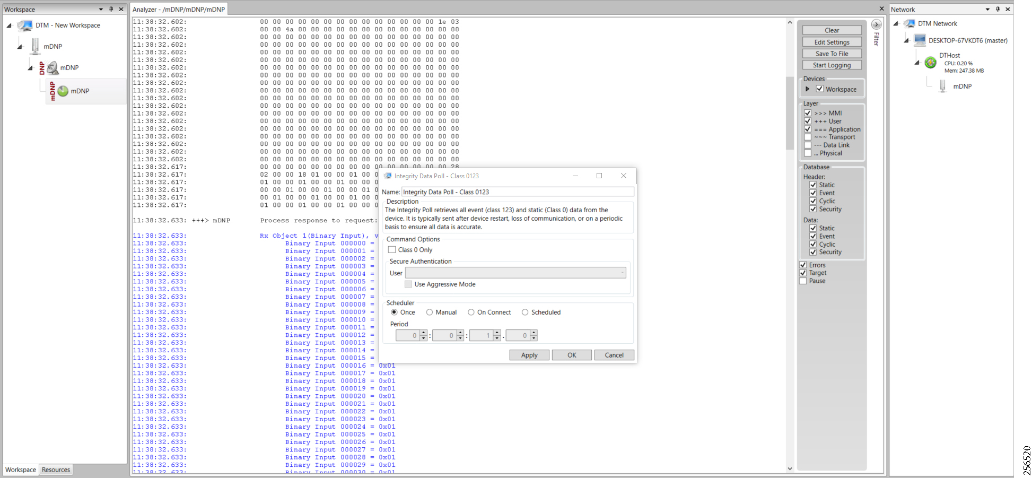Open the Secure Authentication User dropdown
1032x478 pixels.
pos(515,273)
